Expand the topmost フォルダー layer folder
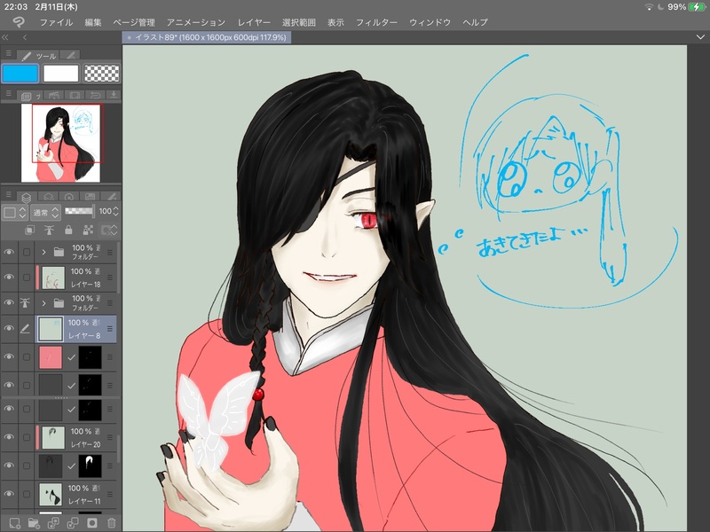Viewport: 710px width, 532px height. pos(43,252)
